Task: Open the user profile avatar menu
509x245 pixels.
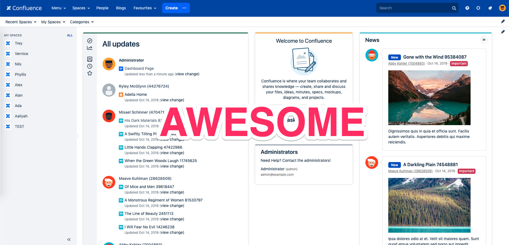Action: 502,8
